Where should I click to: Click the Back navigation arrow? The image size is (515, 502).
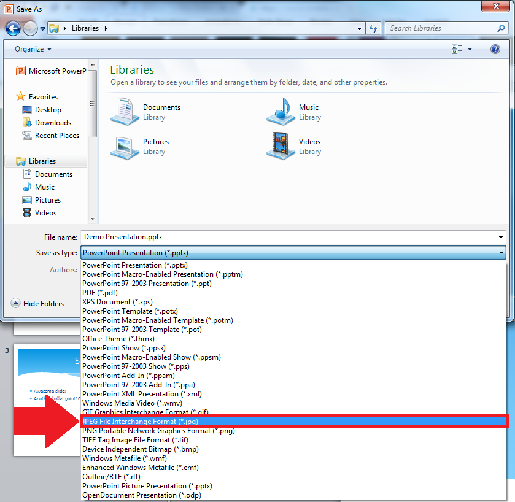coord(13,28)
